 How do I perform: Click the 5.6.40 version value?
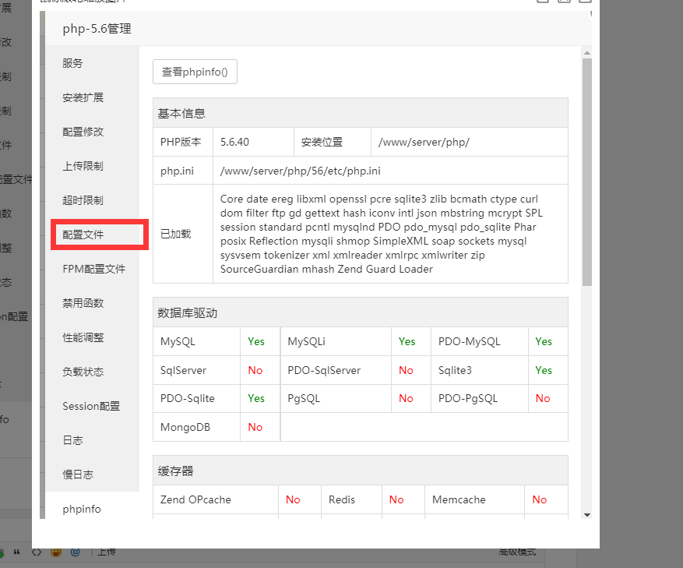tap(234, 142)
